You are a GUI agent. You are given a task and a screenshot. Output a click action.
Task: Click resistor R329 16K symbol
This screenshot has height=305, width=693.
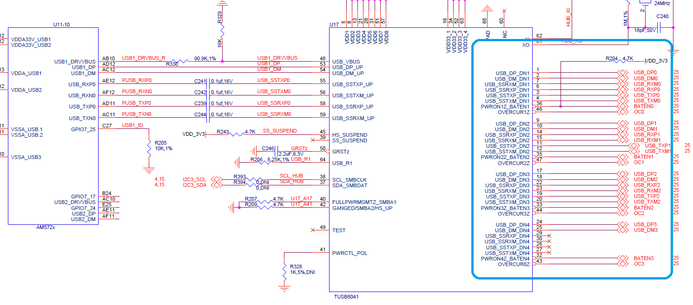pyautogui.click(x=223, y=33)
